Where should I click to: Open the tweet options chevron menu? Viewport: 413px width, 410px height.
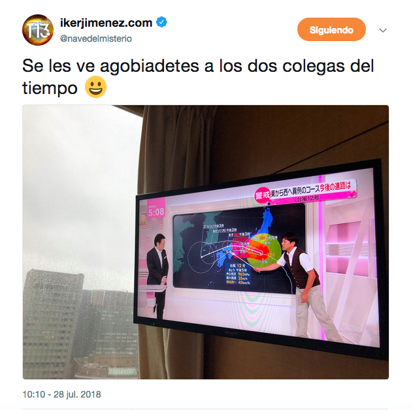383,30
